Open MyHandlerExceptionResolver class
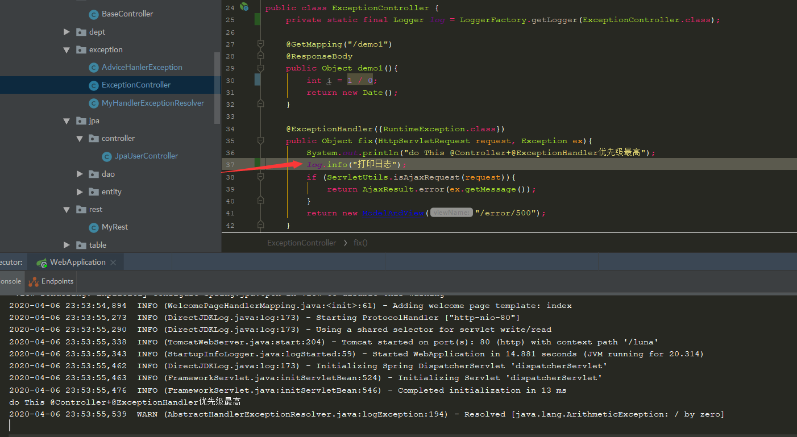797x437 pixels. click(x=153, y=103)
